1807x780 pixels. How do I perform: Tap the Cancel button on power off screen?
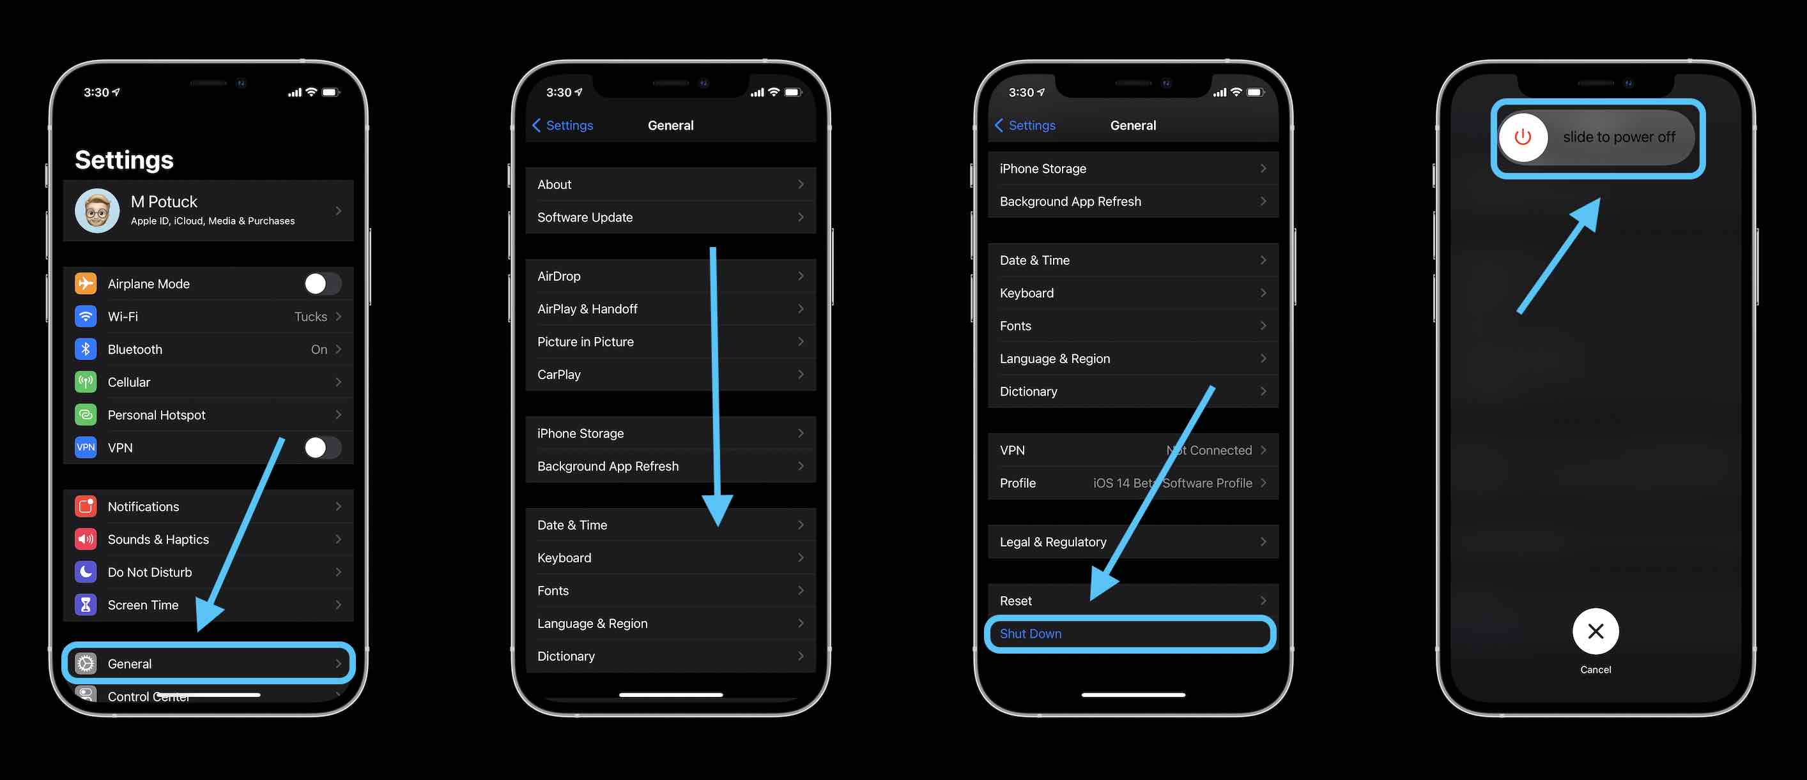1595,631
